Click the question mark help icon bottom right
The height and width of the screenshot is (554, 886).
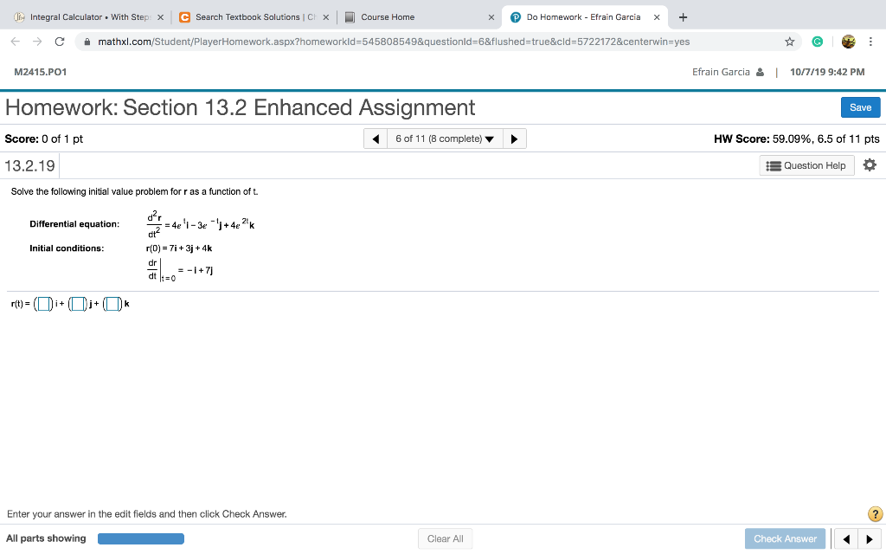875,513
